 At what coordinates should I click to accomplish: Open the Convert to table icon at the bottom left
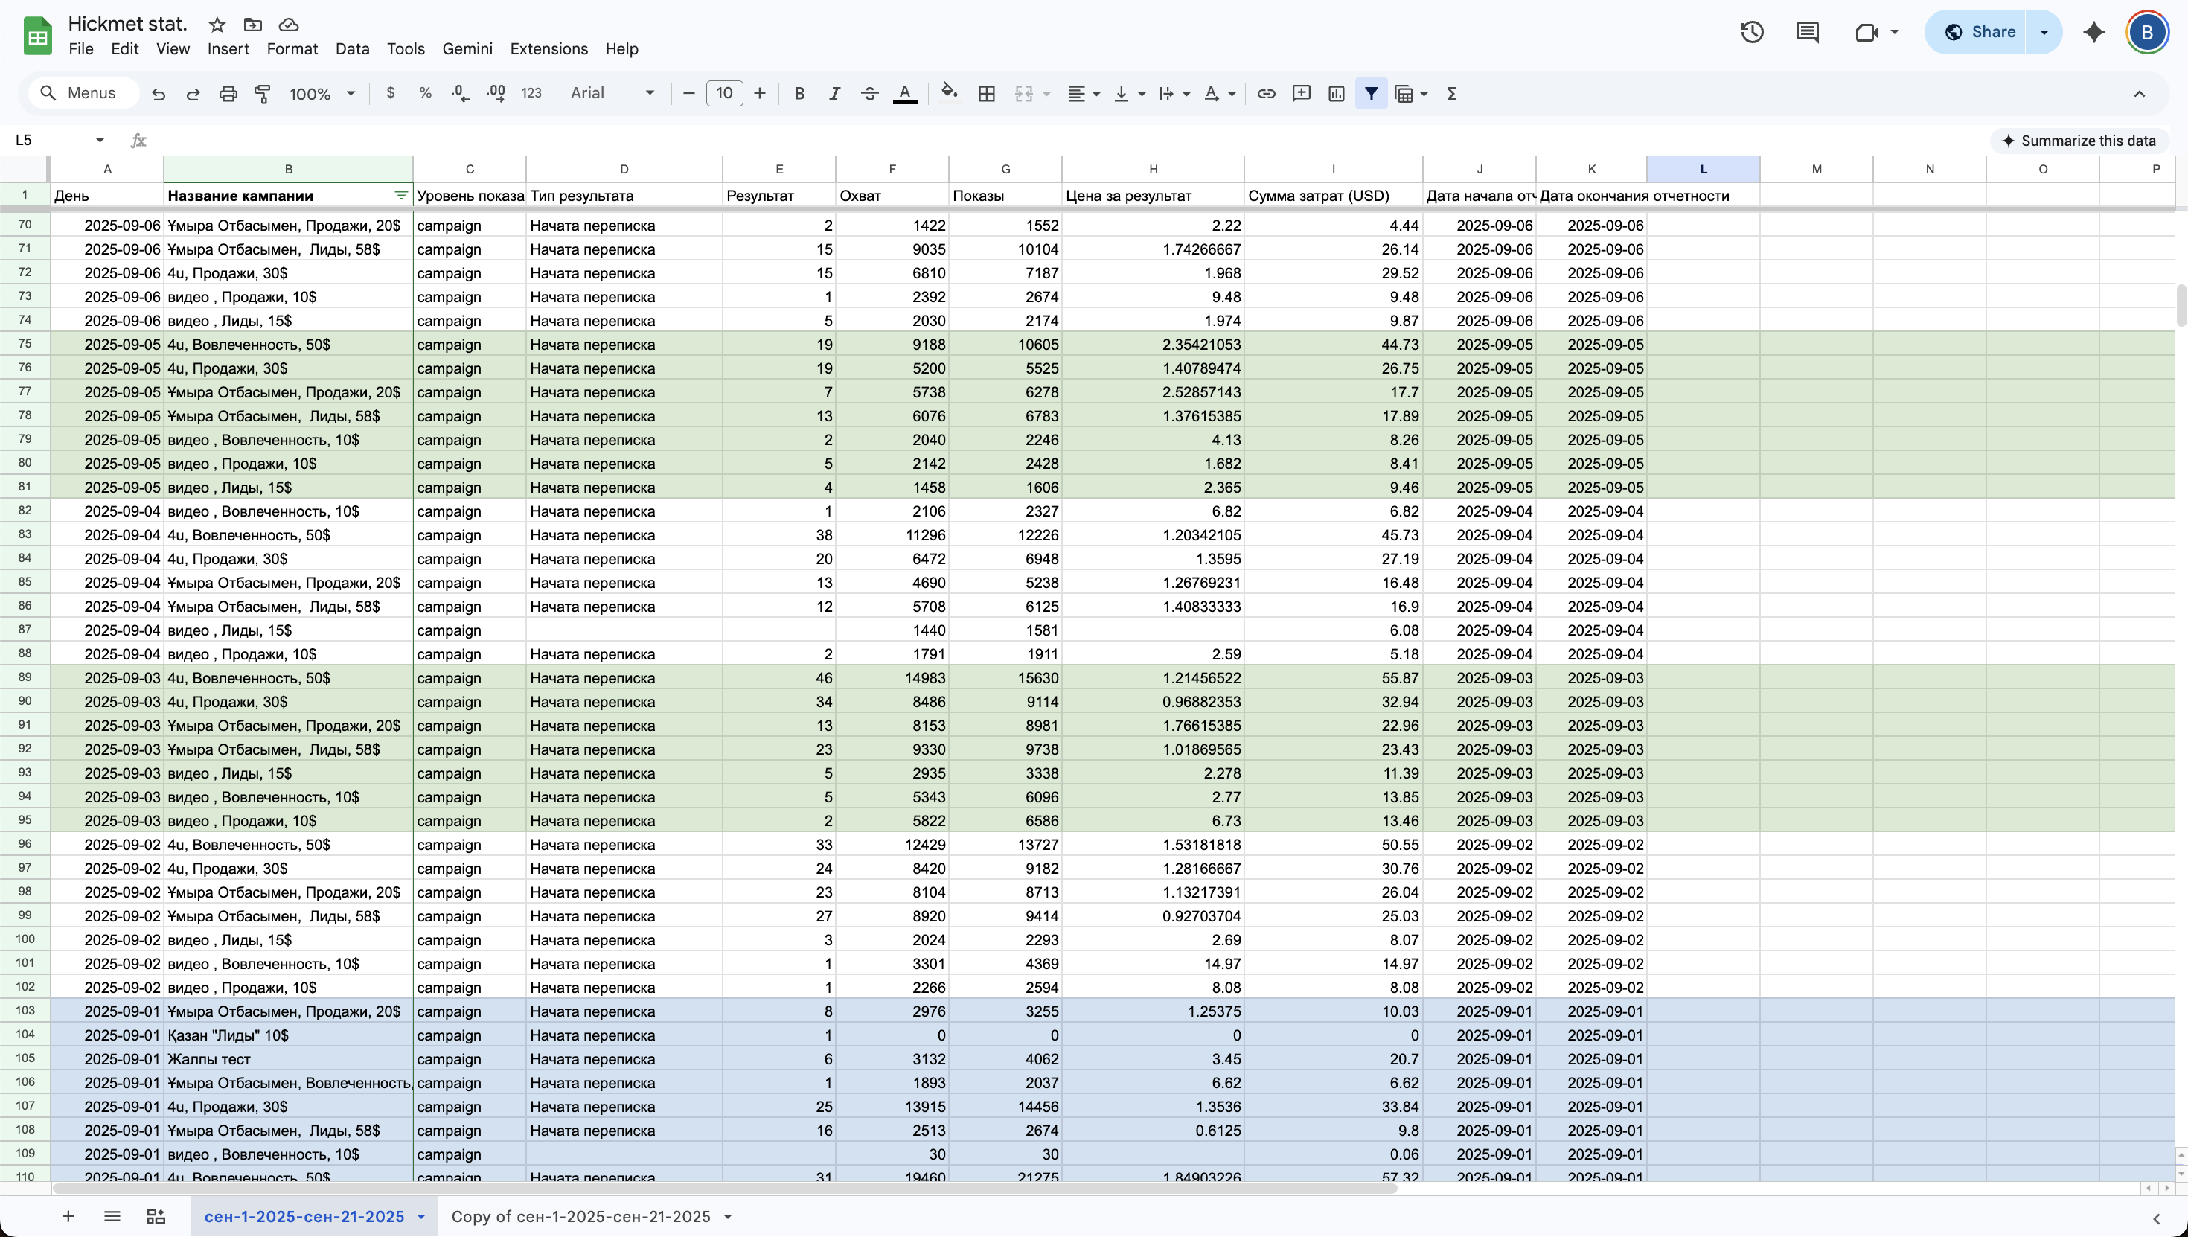click(156, 1215)
